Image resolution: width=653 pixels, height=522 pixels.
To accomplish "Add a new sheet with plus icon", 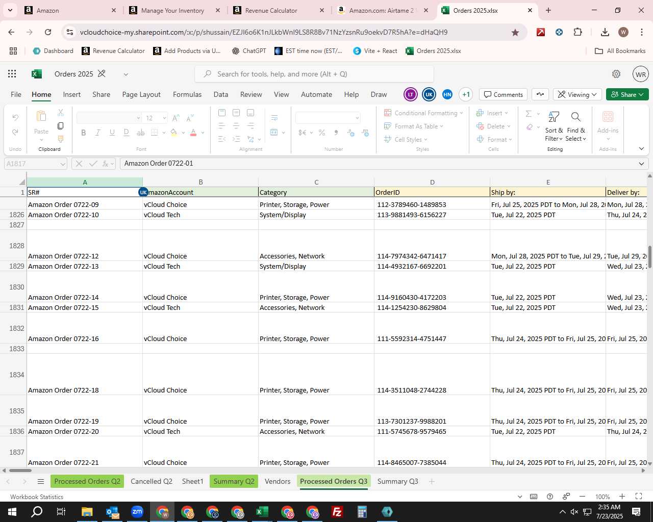I will pyautogui.click(x=432, y=481).
